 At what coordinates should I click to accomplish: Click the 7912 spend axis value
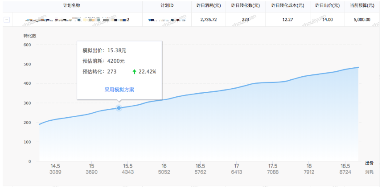309,172
